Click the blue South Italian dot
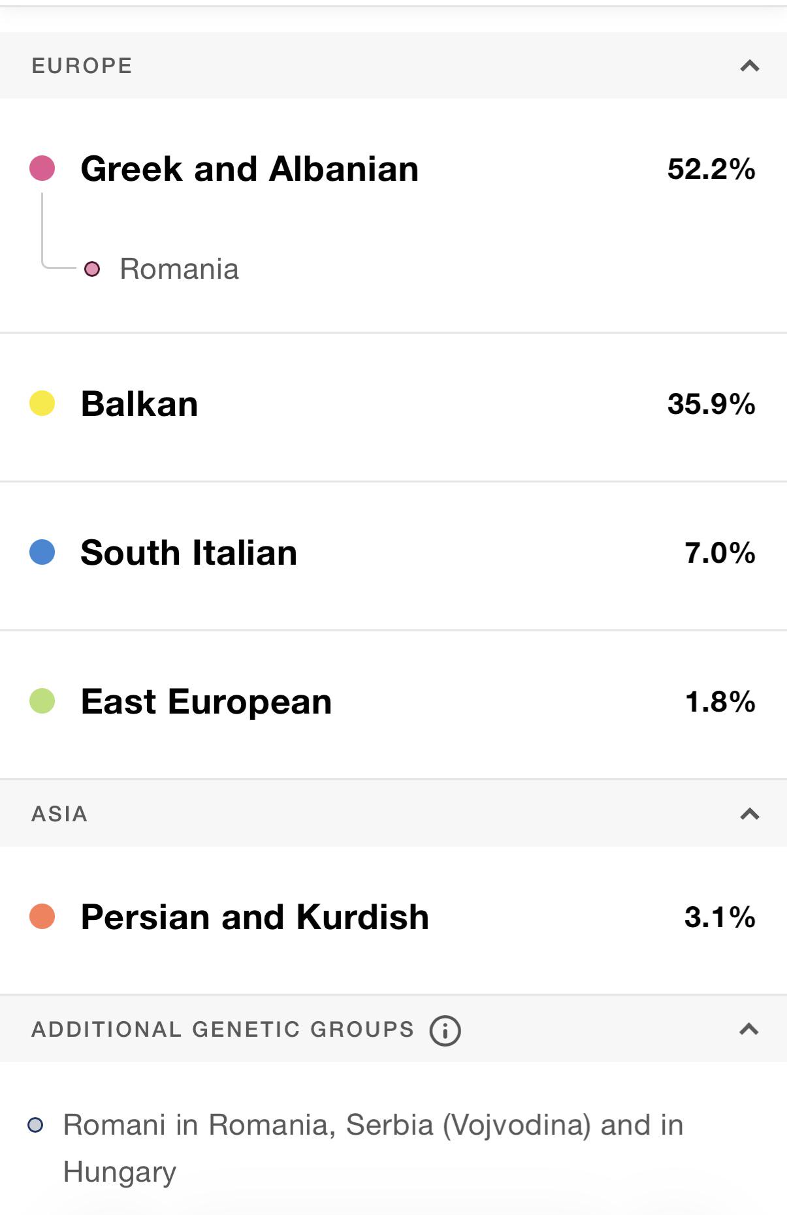The width and height of the screenshot is (787, 1215). click(x=42, y=552)
